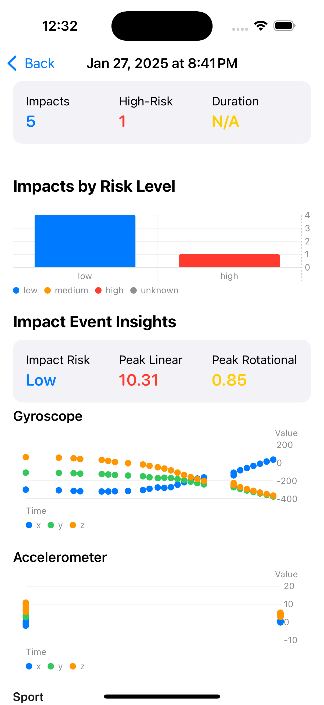Screen dimensions: 324x705
Task: Select the Impacts count value 5
Action: pos(31,121)
